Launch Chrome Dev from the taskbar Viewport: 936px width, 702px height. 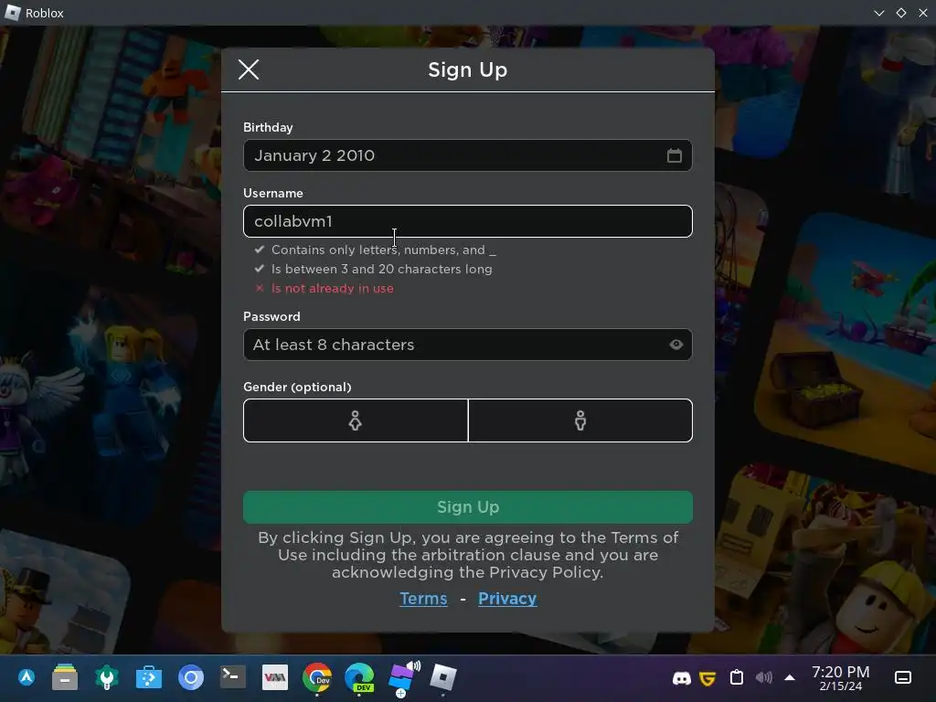point(317,677)
